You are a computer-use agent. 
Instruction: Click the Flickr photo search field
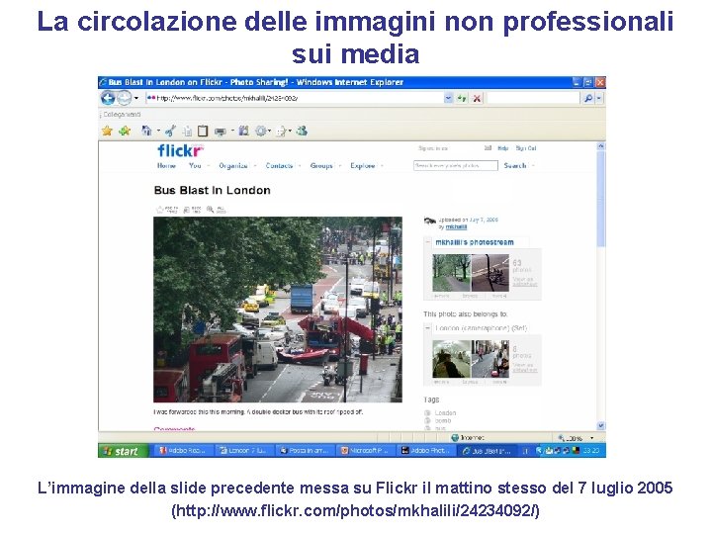[x=456, y=166]
